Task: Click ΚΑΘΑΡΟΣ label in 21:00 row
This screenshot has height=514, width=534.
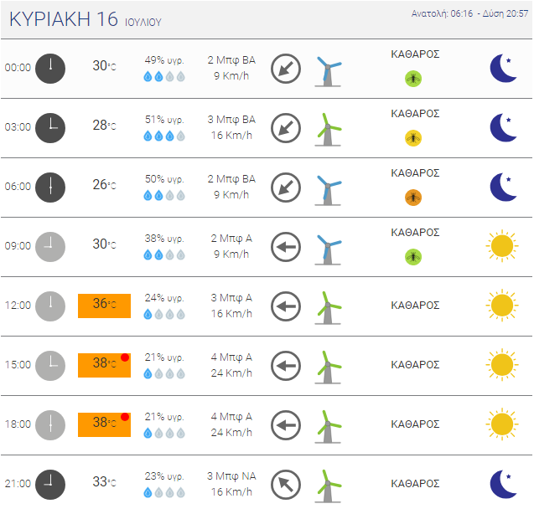Action: [415, 483]
